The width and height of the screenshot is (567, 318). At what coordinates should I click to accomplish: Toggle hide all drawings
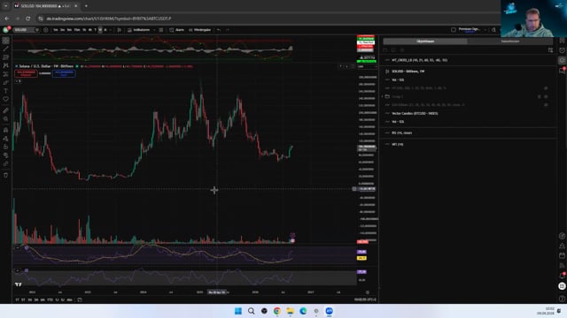tap(6, 155)
